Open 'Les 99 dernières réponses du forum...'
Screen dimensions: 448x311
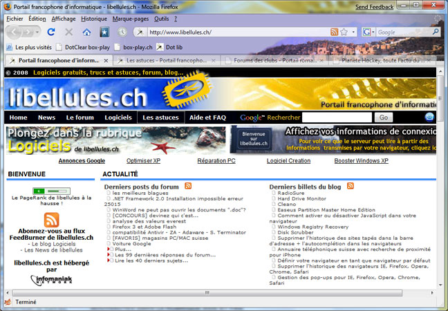coord(165,255)
